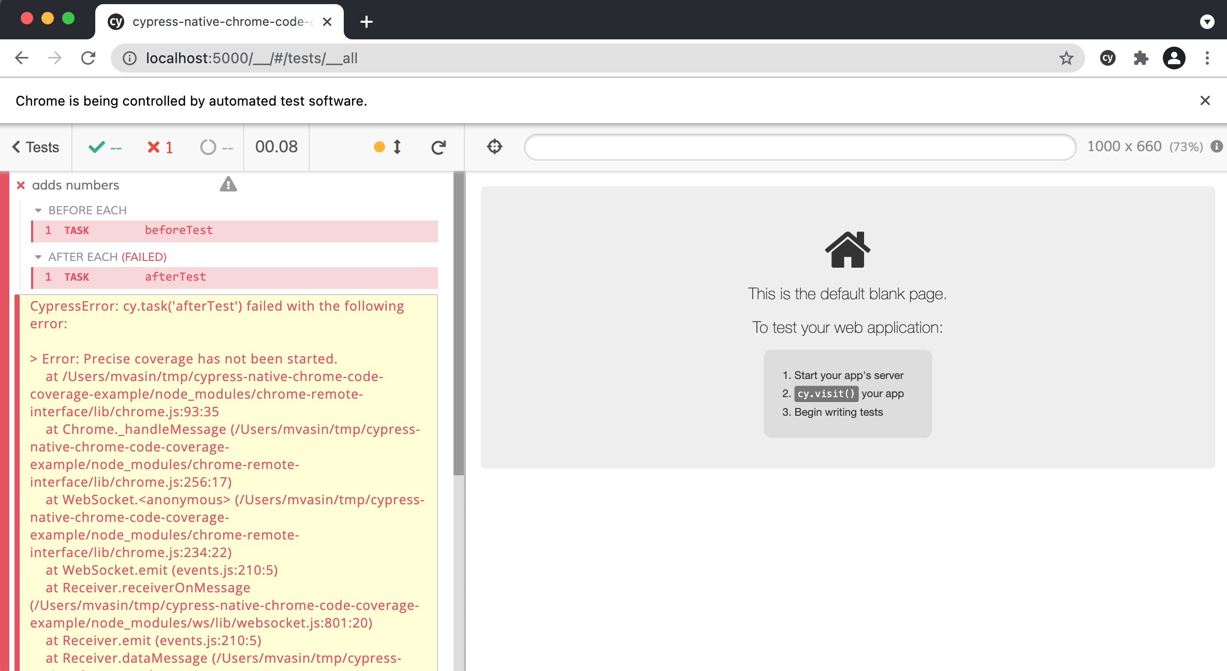Click the warning triangle next to adds numbers
1227x671 pixels.
[228, 184]
